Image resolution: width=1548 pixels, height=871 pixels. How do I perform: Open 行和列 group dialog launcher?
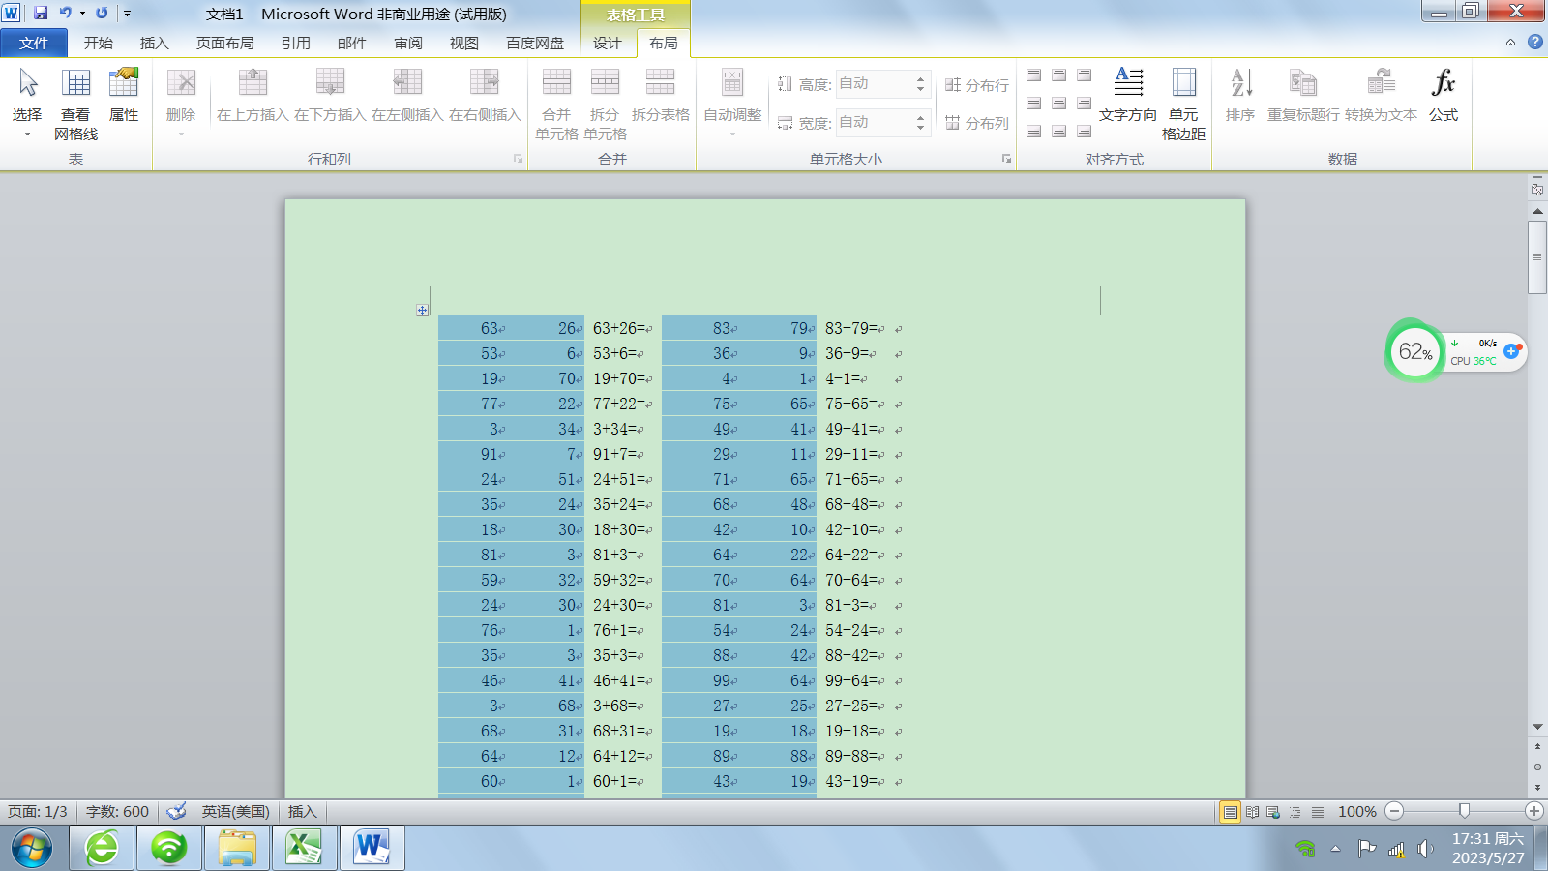click(x=518, y=159)
